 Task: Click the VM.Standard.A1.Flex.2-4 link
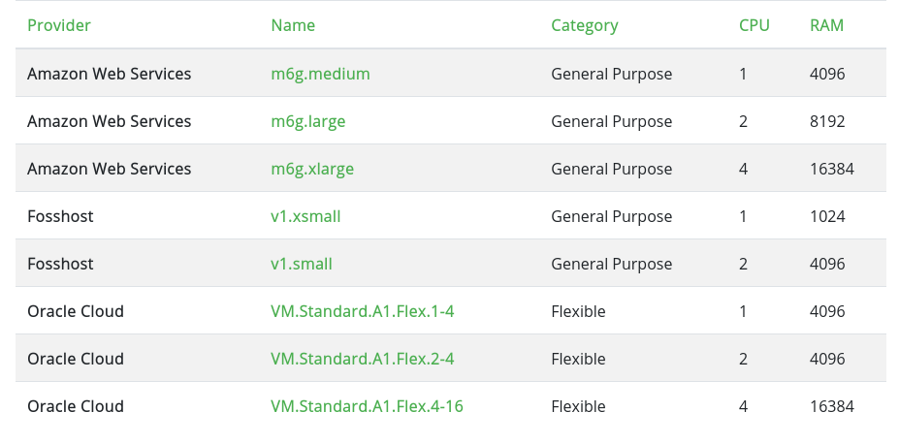tap(362, 359)
